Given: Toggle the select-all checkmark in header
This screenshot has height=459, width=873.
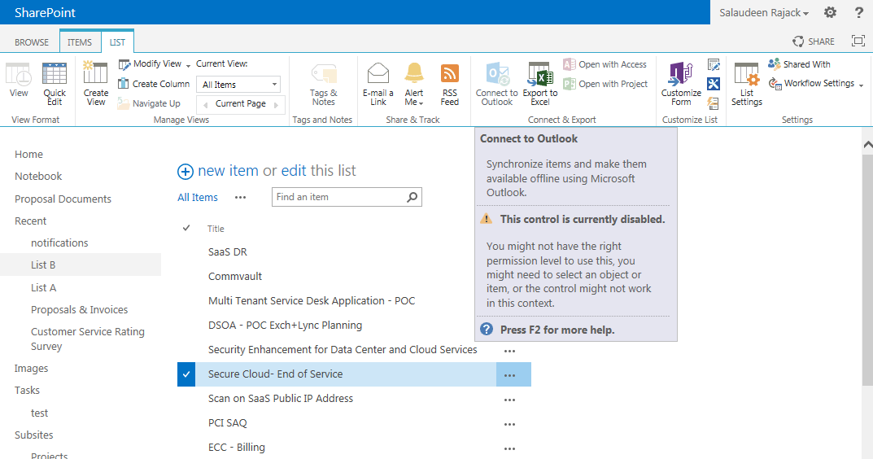Looking at the screenshot, I should 186,228.
